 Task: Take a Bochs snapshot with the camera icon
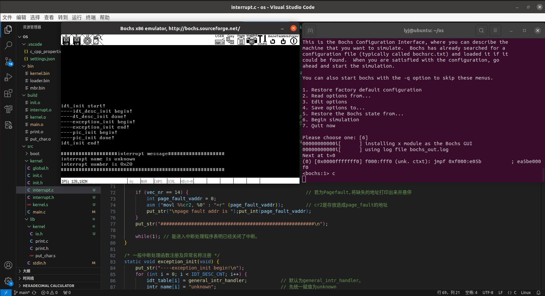pyautogui.click(x=251, y=40)
